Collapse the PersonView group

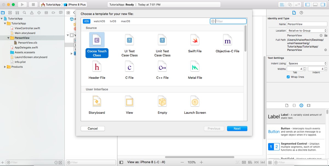point(8,38)
